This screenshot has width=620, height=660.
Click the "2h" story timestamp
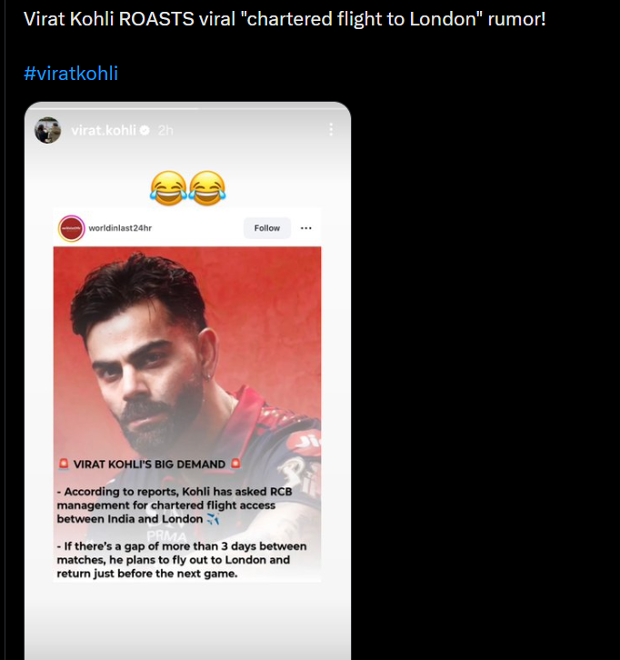[165, 131]
